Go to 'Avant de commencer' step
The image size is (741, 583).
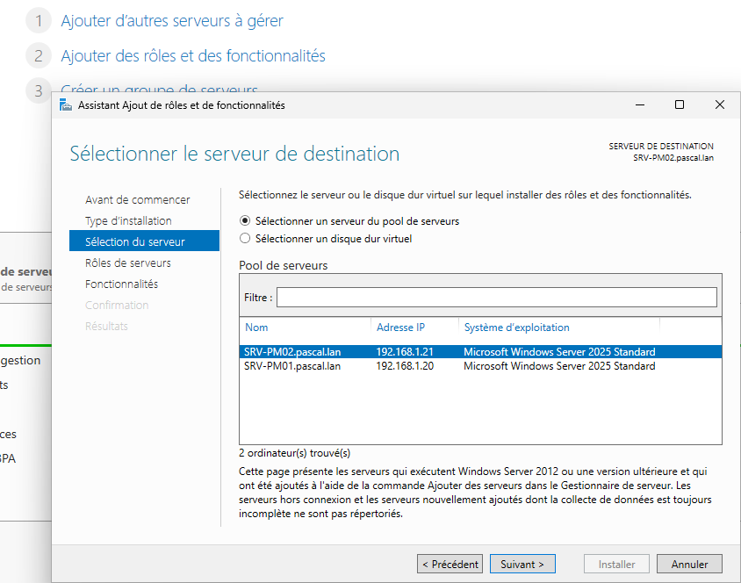pyautogui.click(x=137, y=200)
